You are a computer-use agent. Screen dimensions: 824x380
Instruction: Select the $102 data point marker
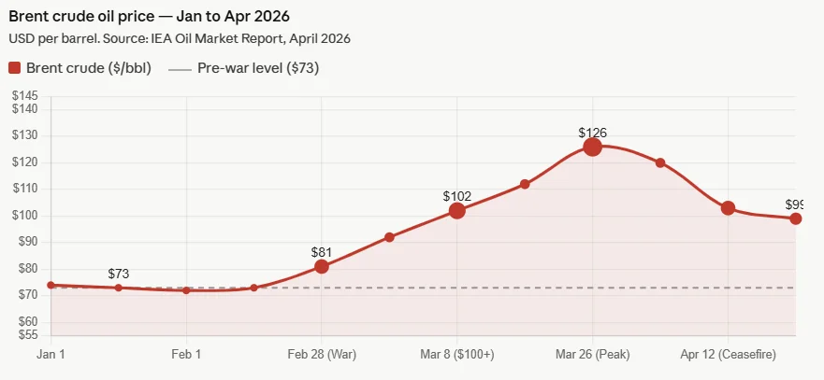click(x=456, y=210)
